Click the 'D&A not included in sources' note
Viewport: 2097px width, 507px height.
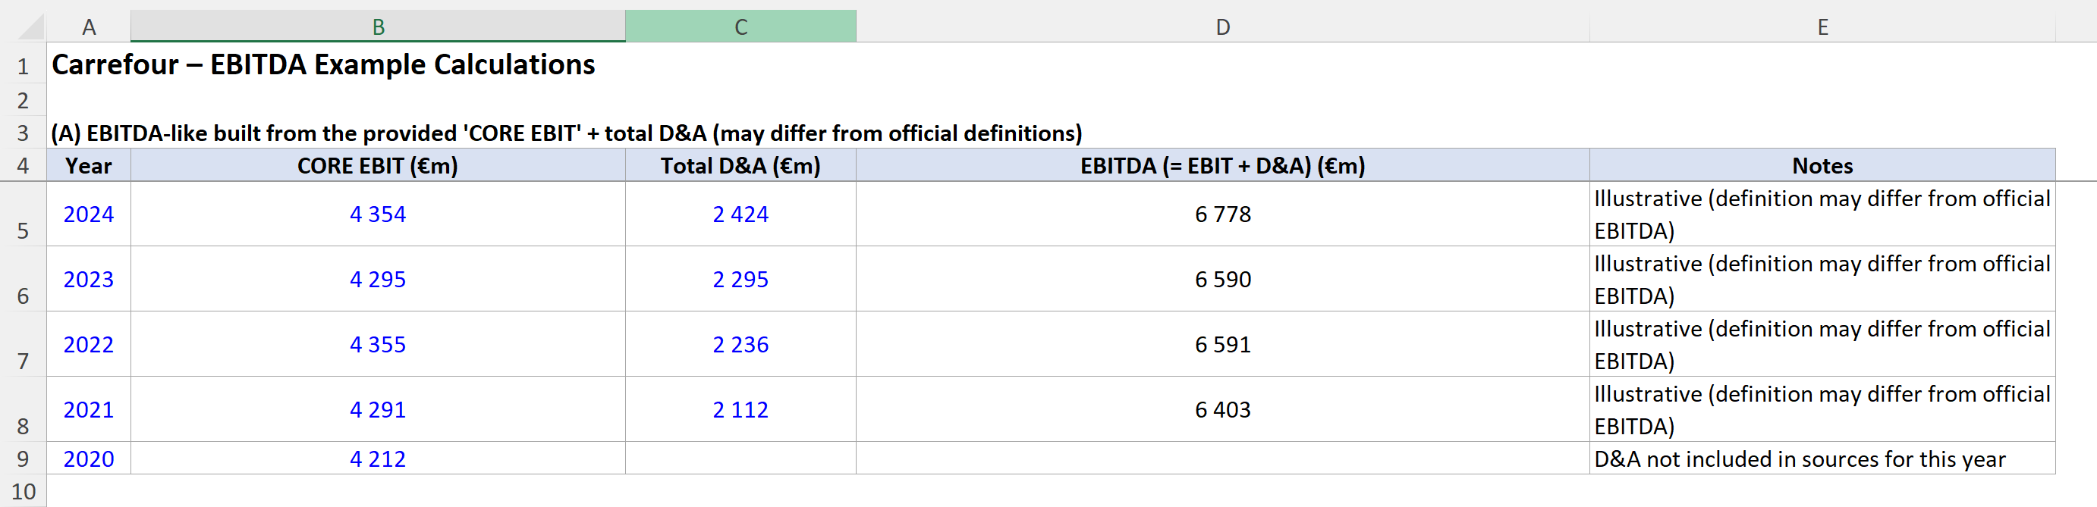click(x=1822, y=458)
